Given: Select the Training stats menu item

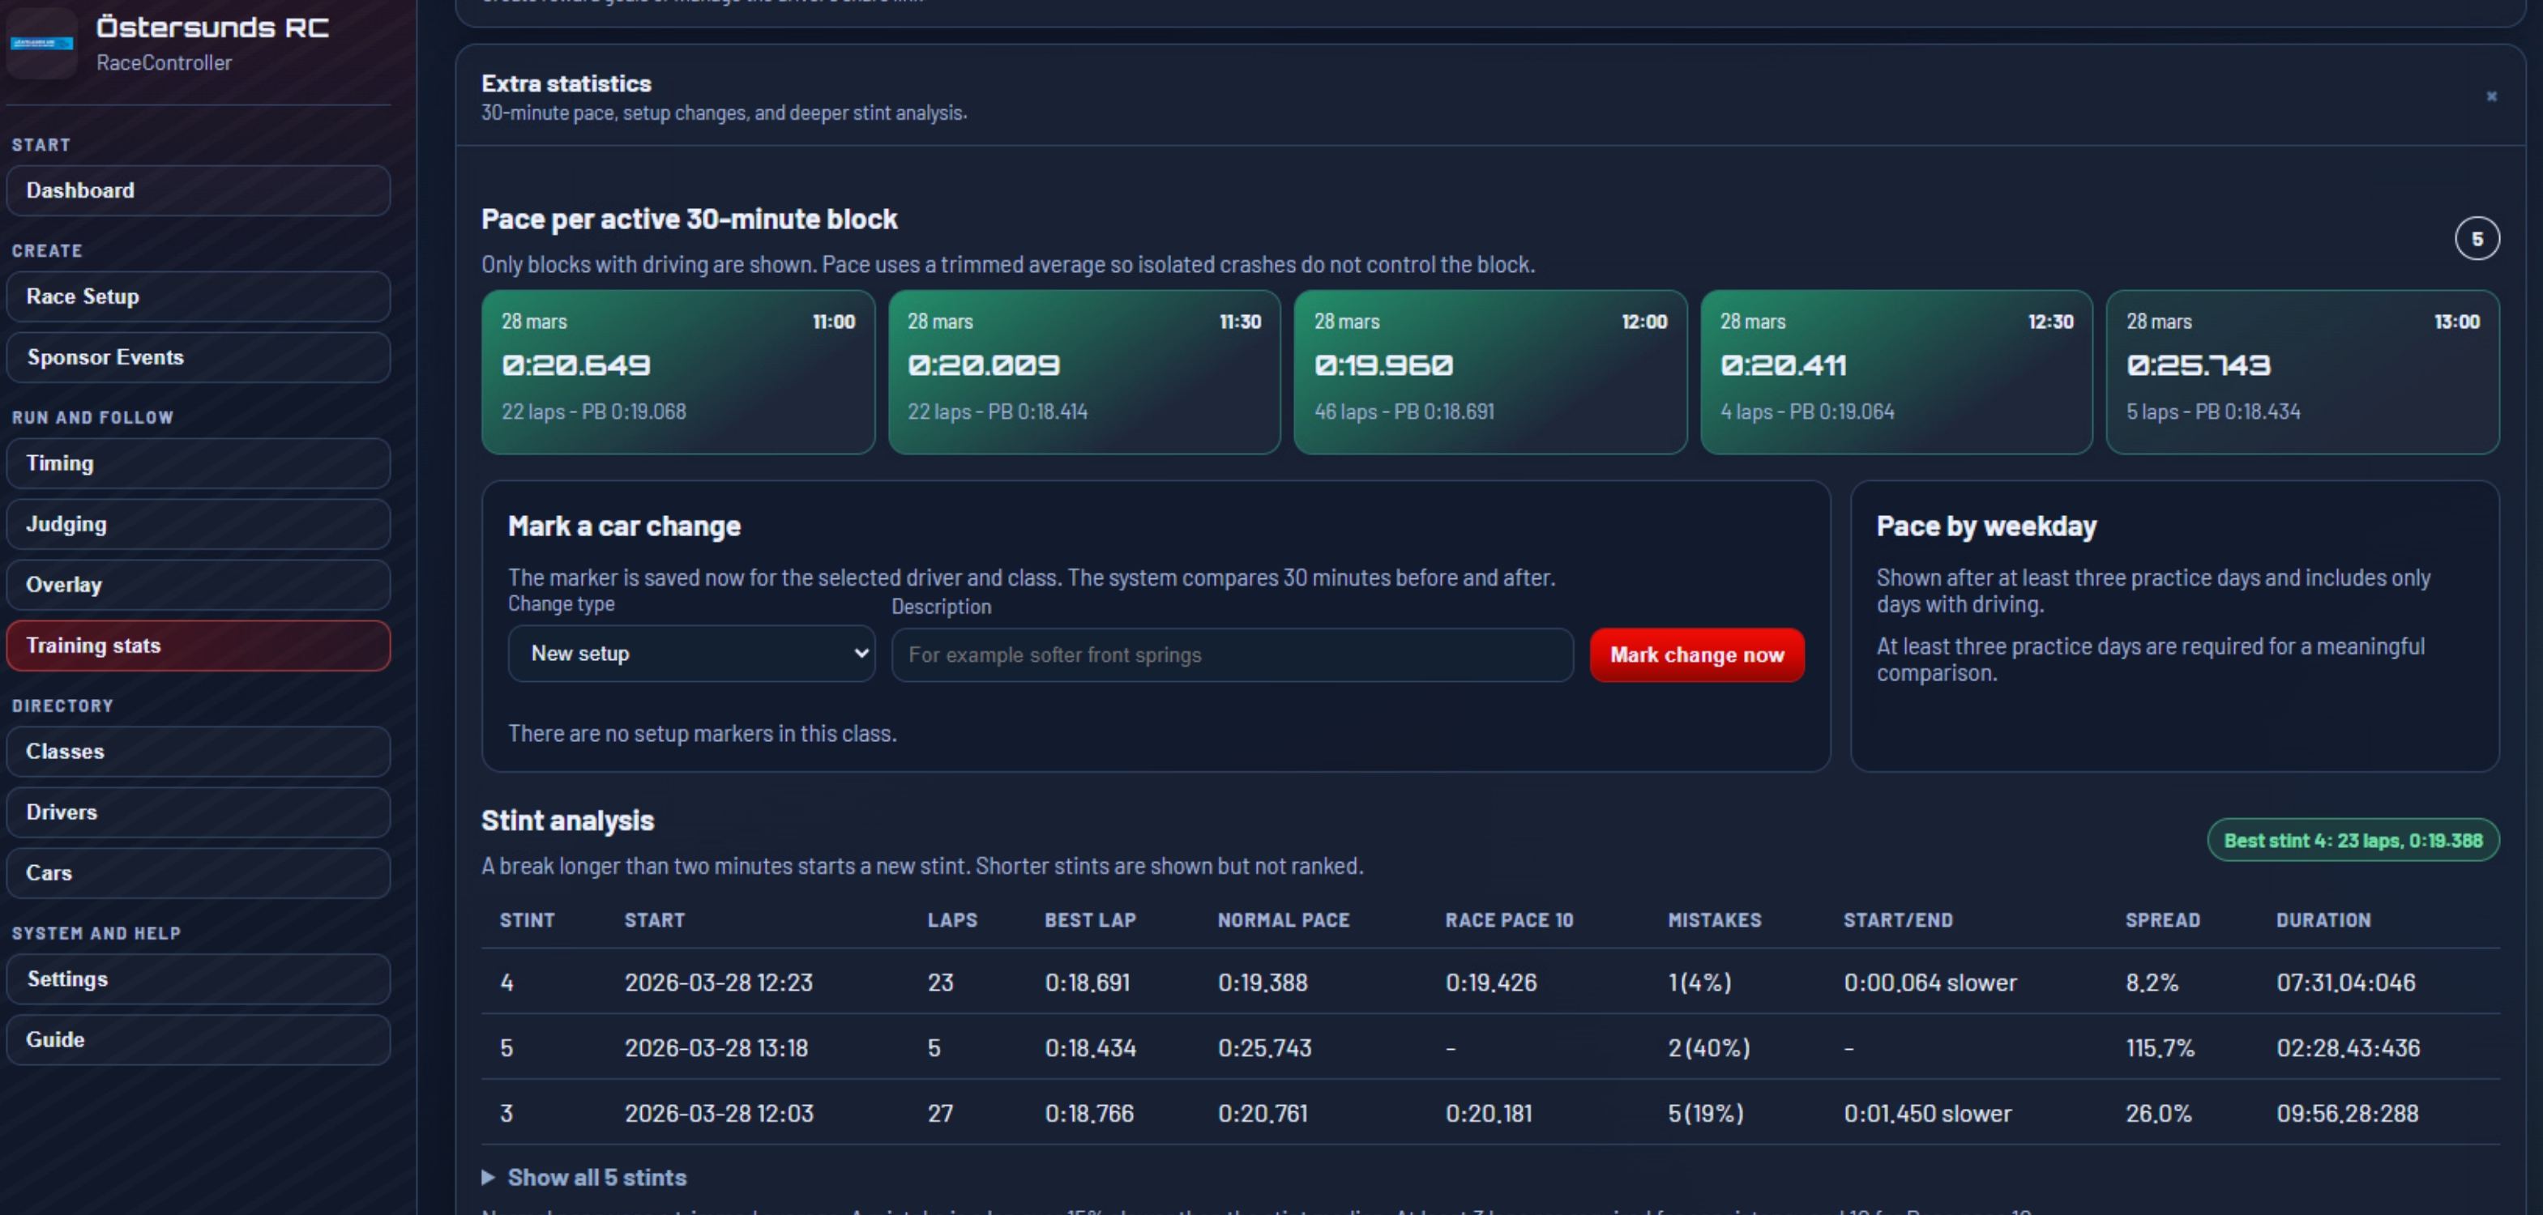Looking at the screenshot, I should pyautogui.click(x=199, y=646).
